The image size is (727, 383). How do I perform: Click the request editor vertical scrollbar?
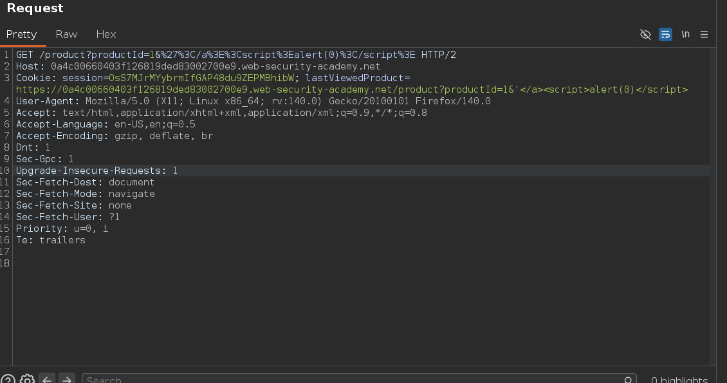tap(713, 207)
